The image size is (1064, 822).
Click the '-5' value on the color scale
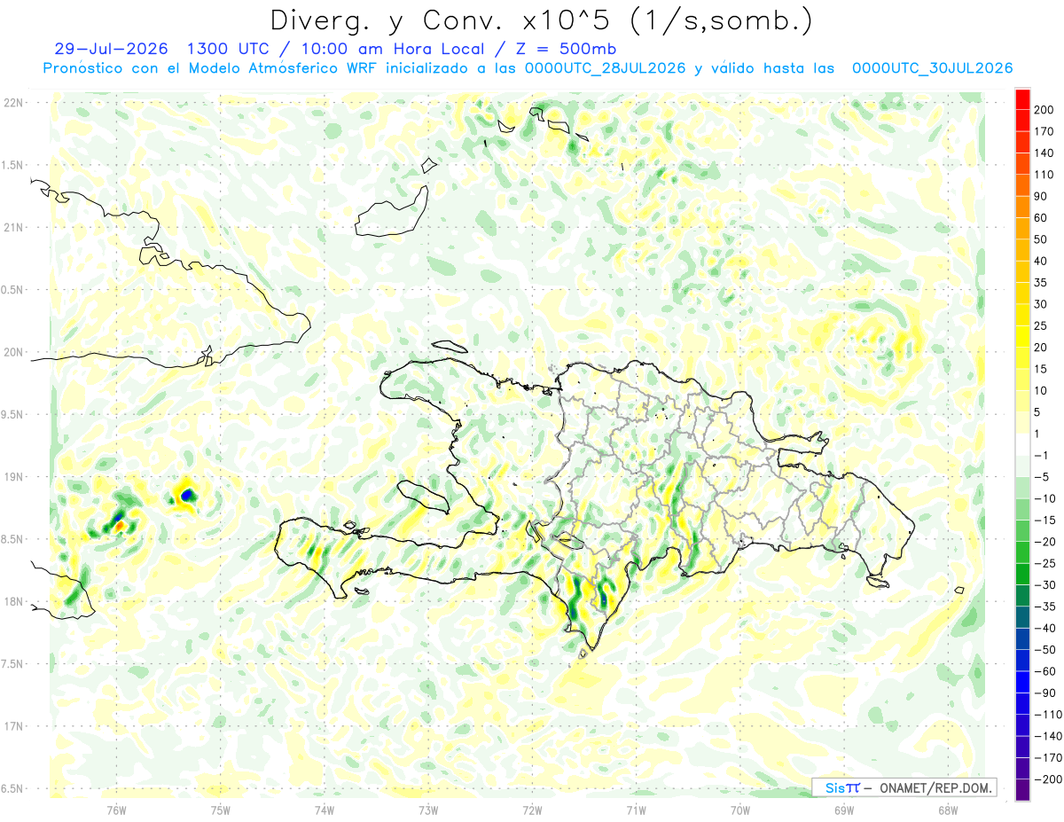[x=1042, y=477]
